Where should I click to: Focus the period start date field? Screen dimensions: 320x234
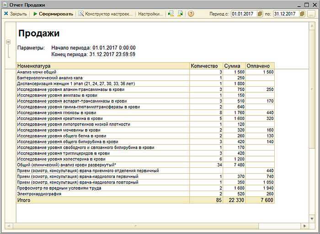243,14
